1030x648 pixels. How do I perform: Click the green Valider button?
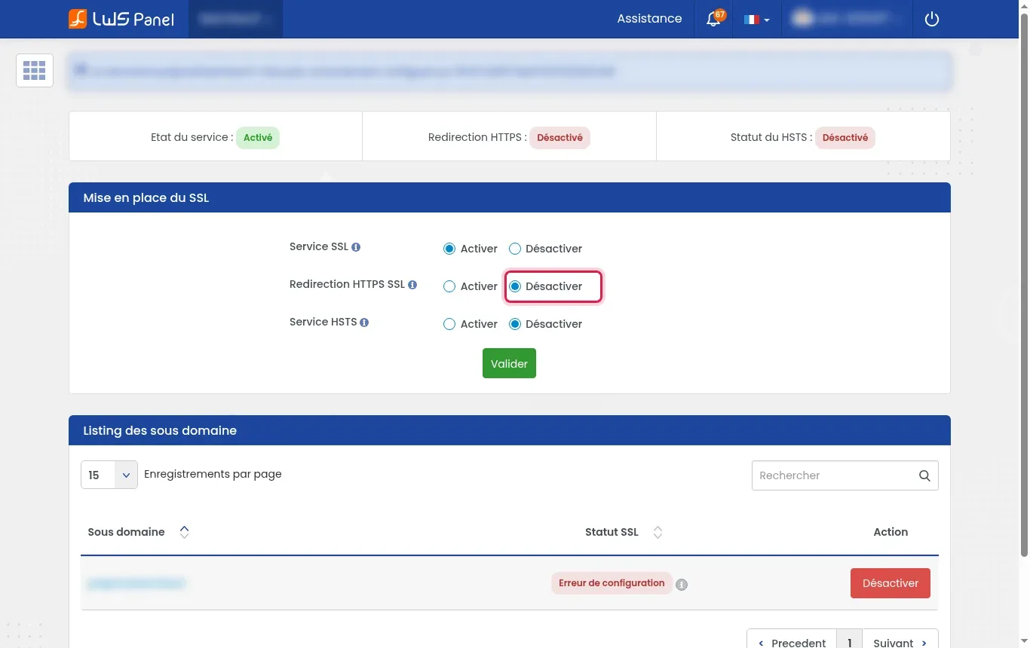tap(509, 363)
